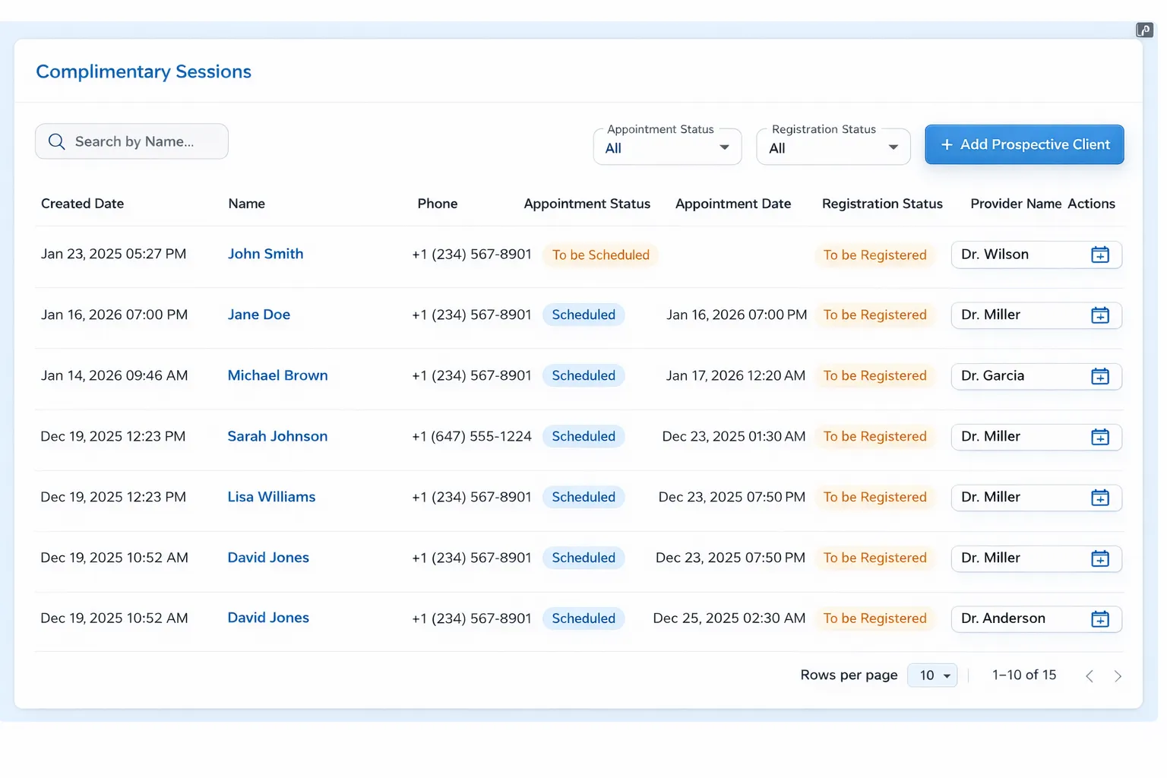This screenshot has height=778, width=1167.
Task: Click the To be Scheduled status badge
Action: click(600, 255)
